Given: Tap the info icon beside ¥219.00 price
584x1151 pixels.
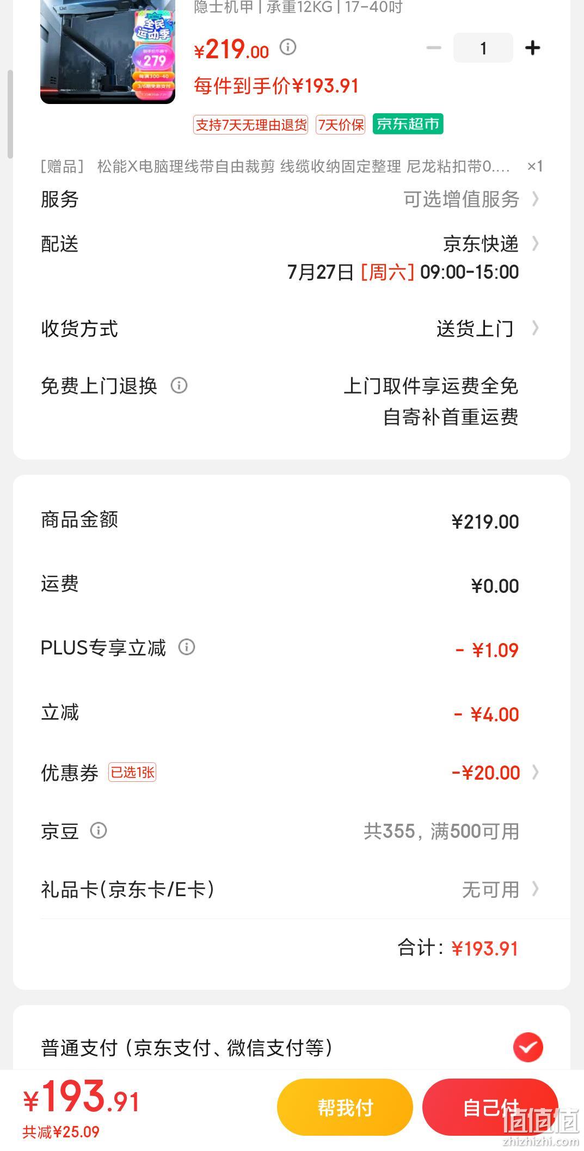Looking at the screenshot, I should (288, 47).
